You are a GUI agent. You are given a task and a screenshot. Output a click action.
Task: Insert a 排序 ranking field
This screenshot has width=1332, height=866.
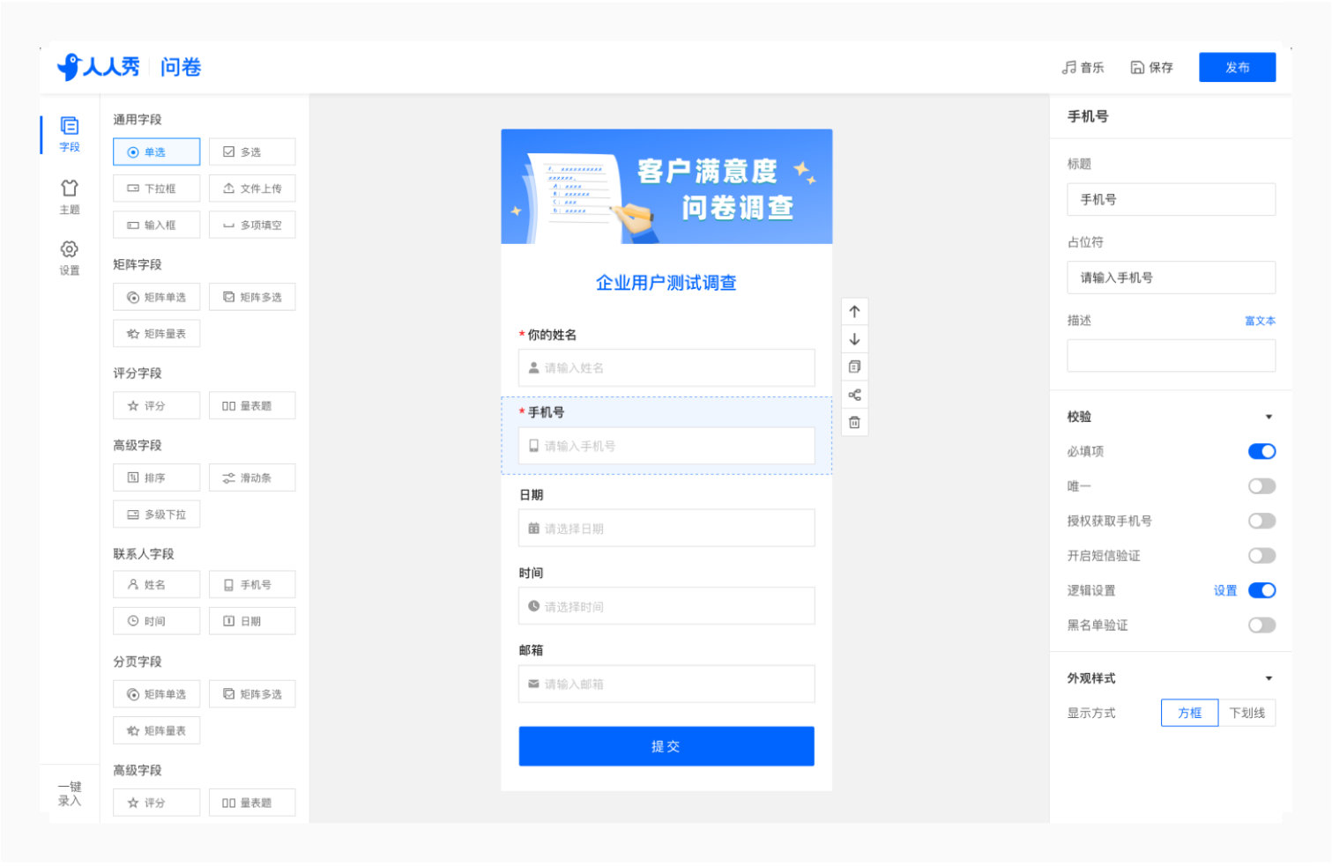point(156,477)
